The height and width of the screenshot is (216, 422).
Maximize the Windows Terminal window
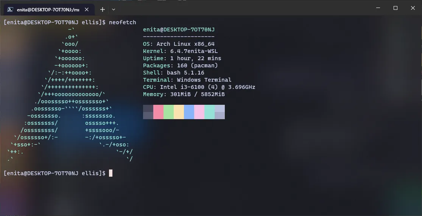396,8
